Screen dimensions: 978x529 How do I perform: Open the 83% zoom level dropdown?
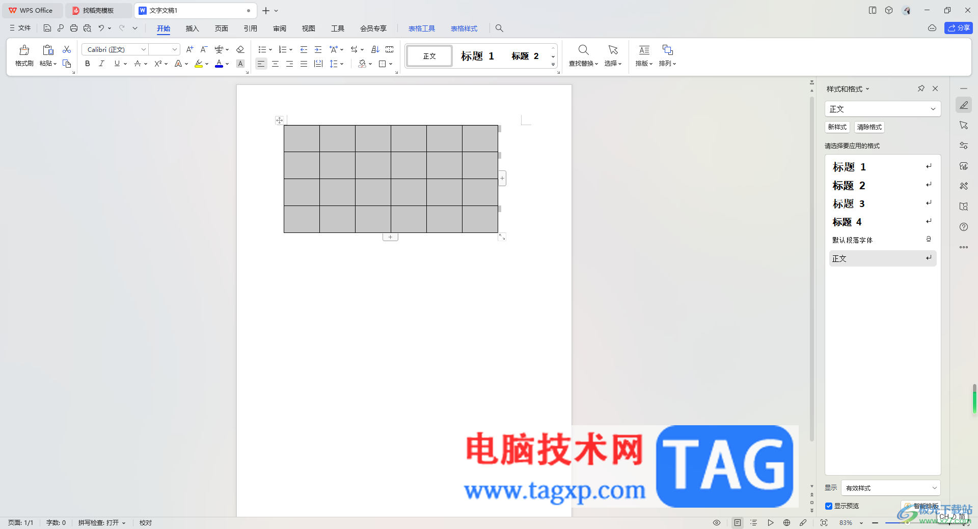(861, 523)
